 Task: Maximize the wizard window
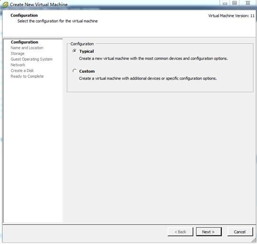[x=234, y=3]
